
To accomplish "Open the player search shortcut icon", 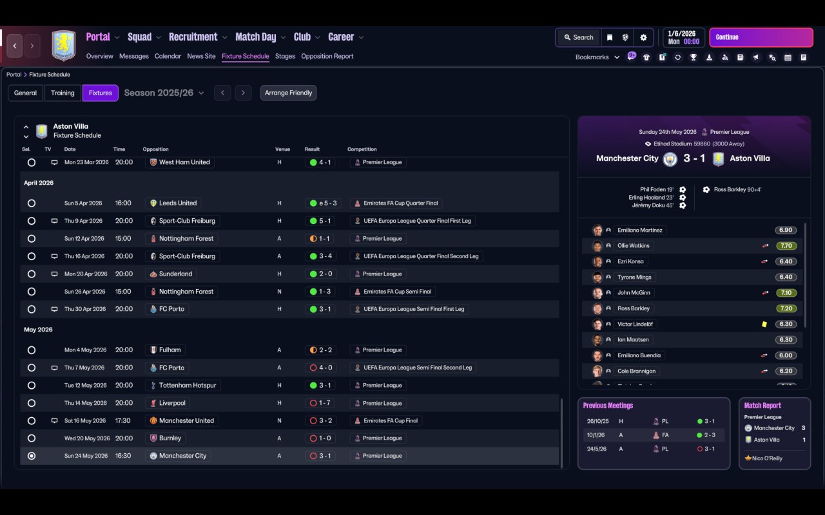I will (724, 57).
